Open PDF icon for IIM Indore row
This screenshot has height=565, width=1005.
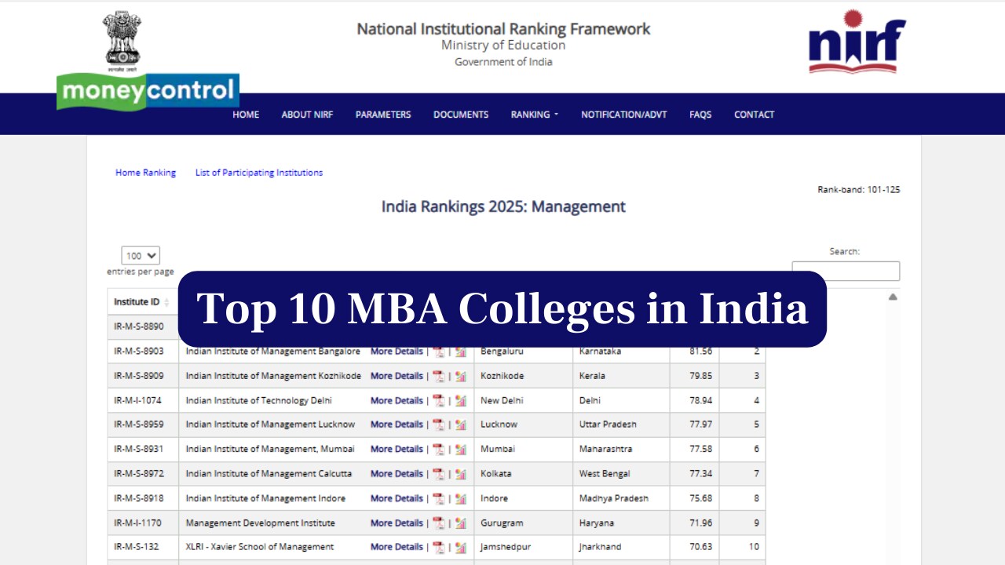(x=438, y=498)
